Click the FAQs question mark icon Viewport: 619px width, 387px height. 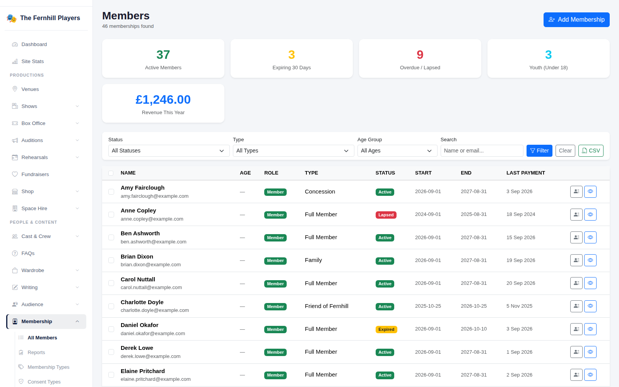click(x=15, y=253)
